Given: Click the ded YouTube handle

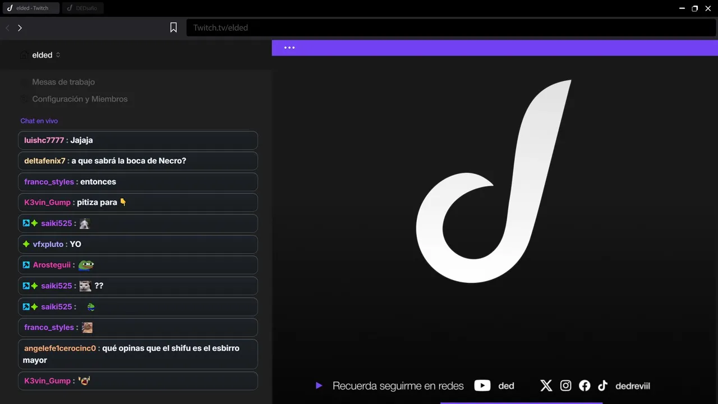Looking at the screenshot, I should (506, 386).
